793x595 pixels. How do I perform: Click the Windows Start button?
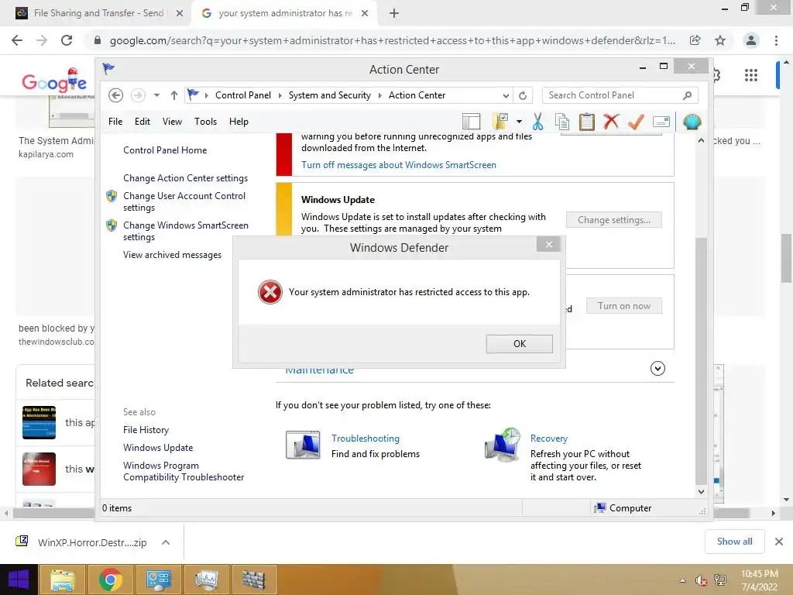[x=19, y=580]
